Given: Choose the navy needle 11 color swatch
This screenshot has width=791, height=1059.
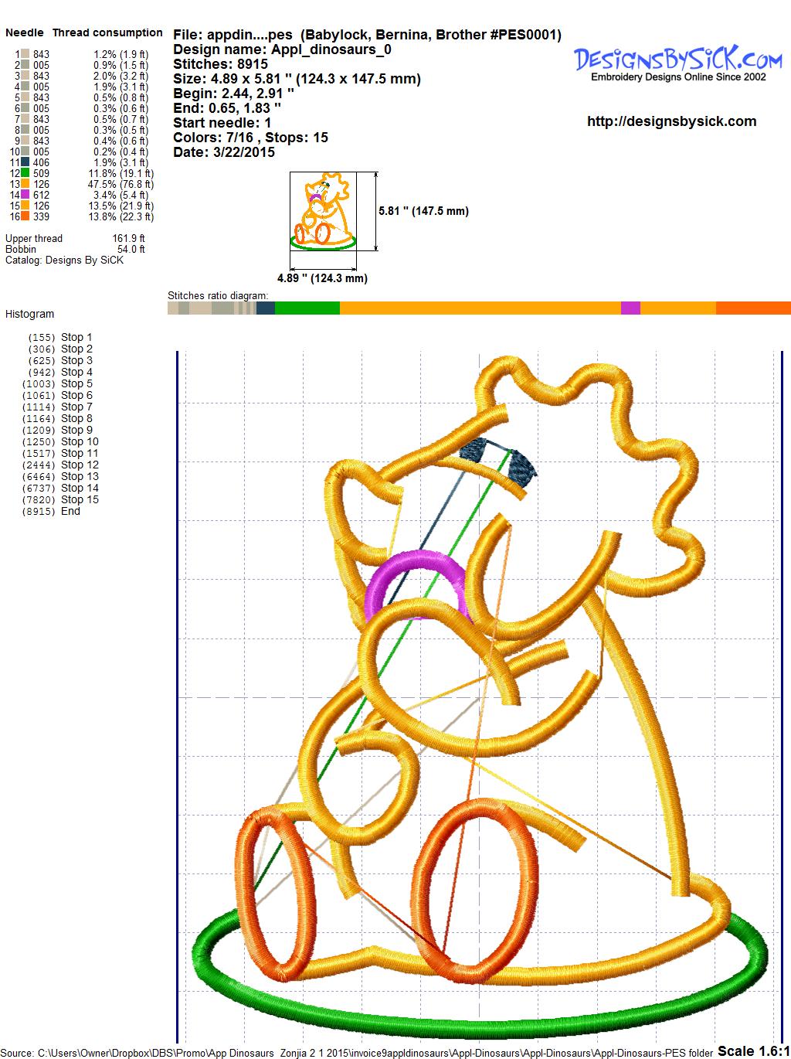Looking at the screenshot, I should click(x=25, y=163).
